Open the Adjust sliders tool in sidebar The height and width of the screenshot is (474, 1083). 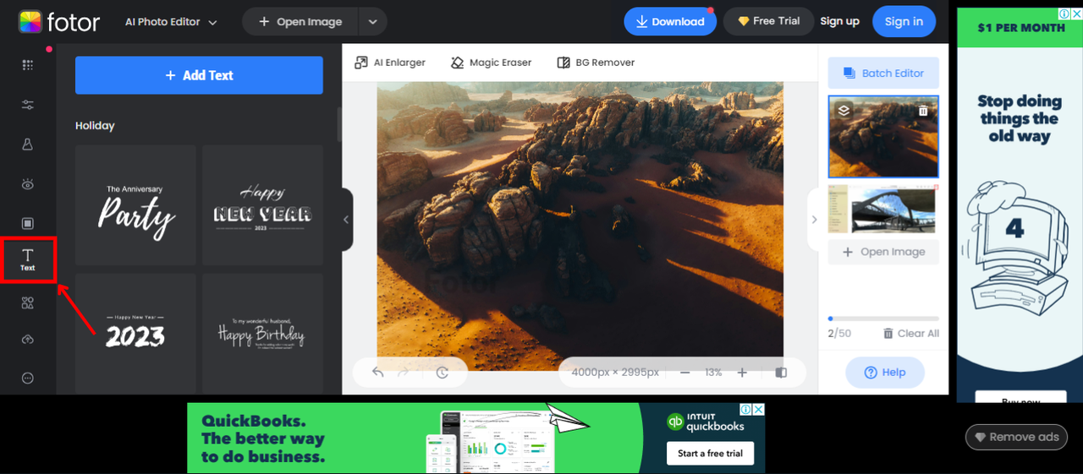[28, 105]
